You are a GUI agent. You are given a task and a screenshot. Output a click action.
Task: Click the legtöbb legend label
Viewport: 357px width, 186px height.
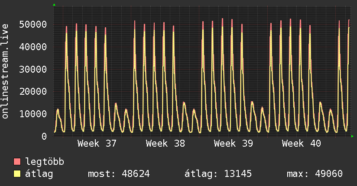[x=45, y=161]
